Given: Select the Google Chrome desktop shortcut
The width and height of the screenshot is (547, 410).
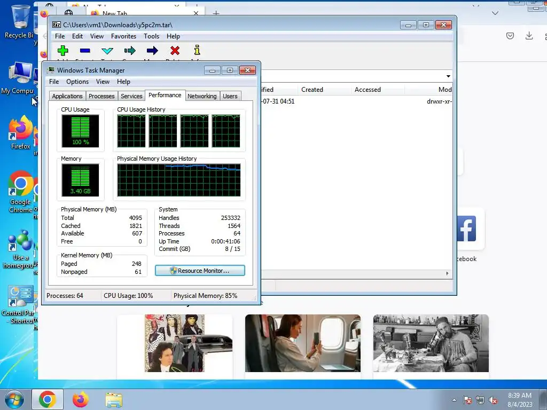Looking at the screenshot, I should click(x=20, y=192).
